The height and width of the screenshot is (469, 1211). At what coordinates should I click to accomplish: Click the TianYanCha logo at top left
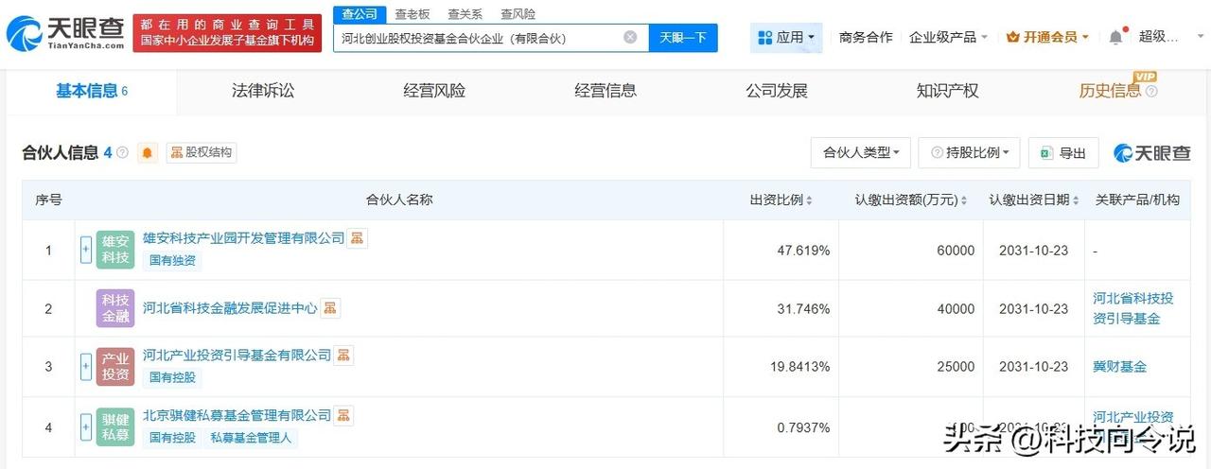point(65,33)
